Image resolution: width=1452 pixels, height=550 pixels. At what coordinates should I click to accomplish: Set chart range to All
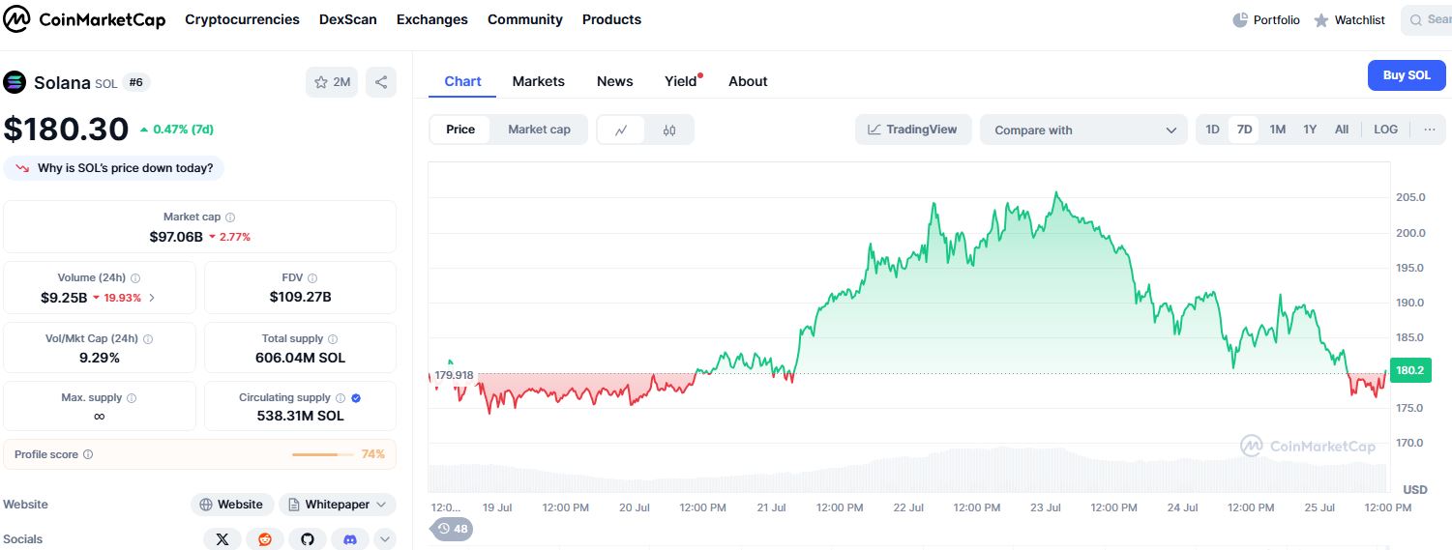coord(1342,130)
